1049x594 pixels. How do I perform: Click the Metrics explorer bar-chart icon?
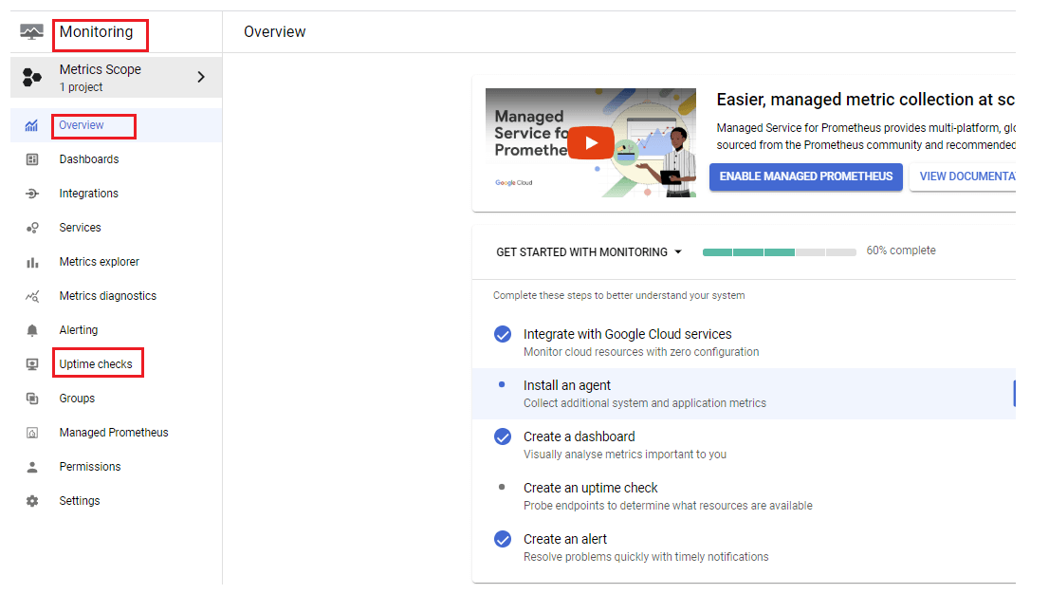[32, 263]
